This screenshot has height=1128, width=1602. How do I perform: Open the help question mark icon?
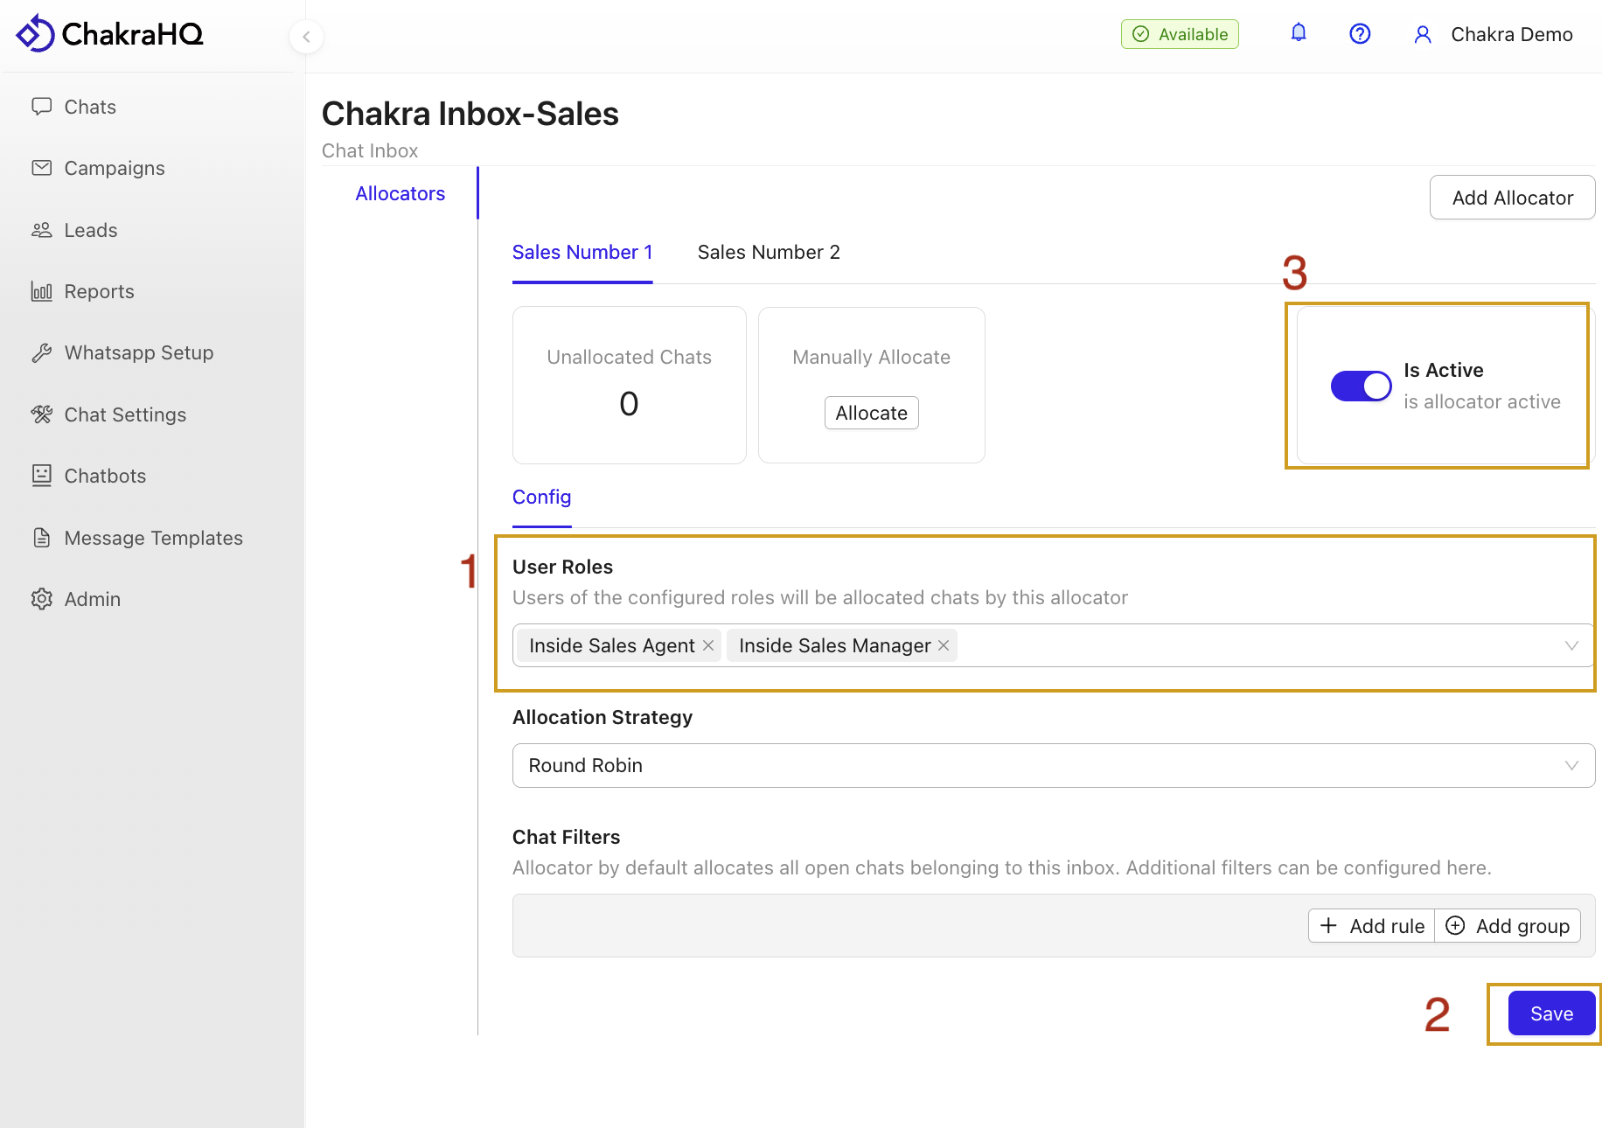click(x=1360, y=34)
